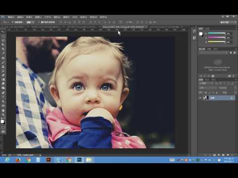Select the Rectangular Marquee tool

point(3,36)
